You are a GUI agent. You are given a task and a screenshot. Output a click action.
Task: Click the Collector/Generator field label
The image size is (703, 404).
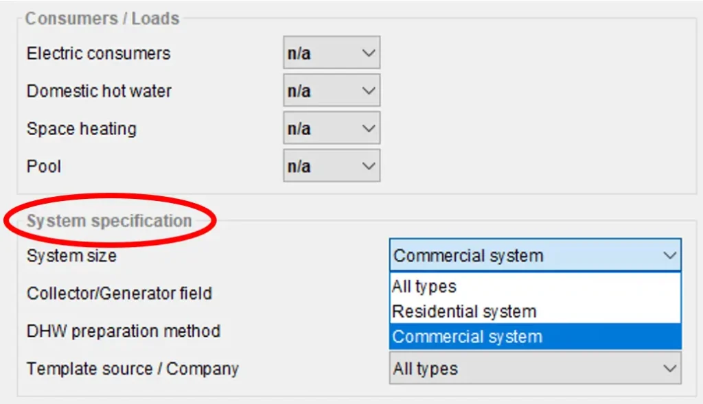tap(119, 294)
